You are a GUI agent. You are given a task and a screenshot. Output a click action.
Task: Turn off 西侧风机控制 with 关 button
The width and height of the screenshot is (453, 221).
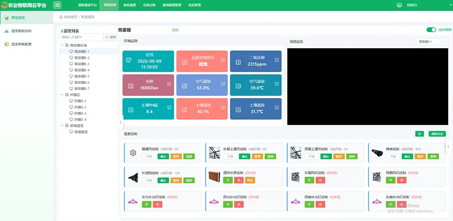[402, 180]
